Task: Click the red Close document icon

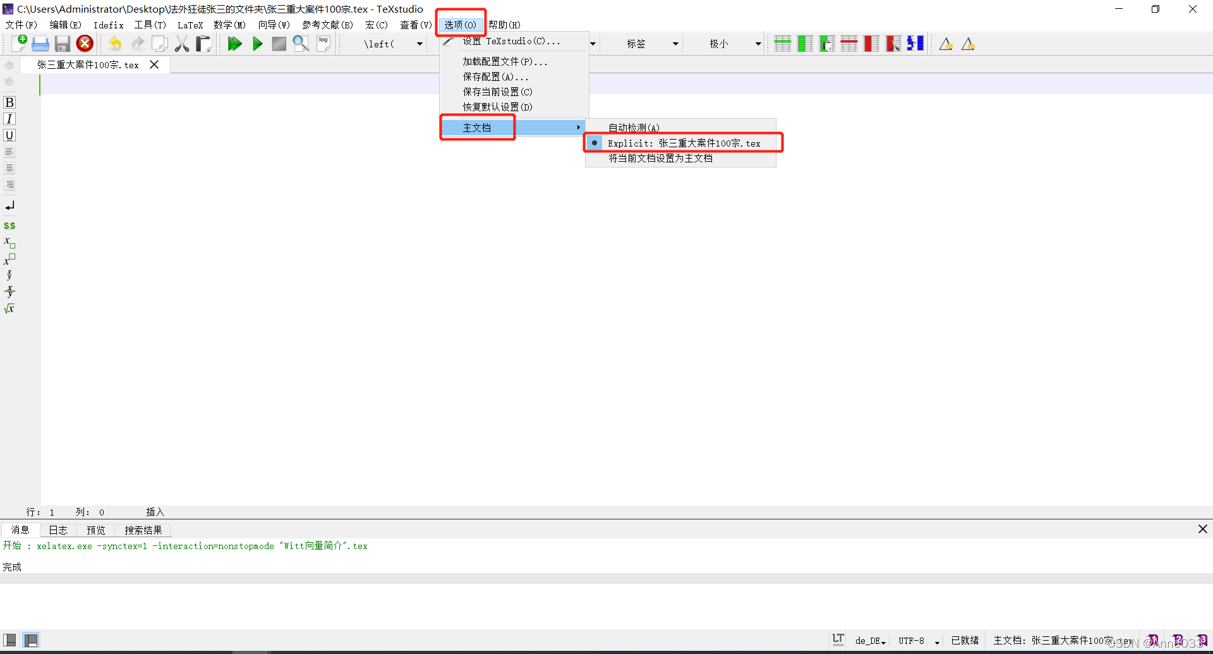Action: 85,44
